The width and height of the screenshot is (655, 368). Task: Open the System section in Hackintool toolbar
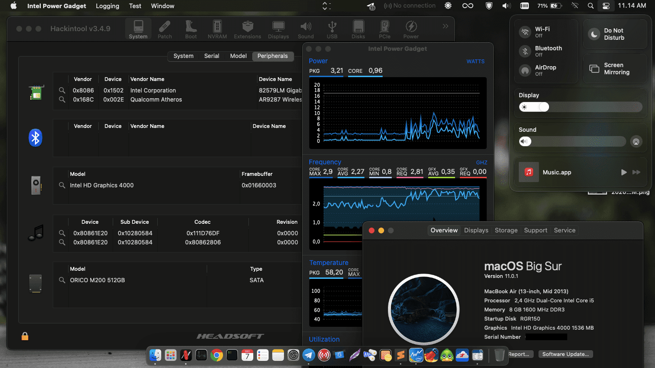click(138, 29)
